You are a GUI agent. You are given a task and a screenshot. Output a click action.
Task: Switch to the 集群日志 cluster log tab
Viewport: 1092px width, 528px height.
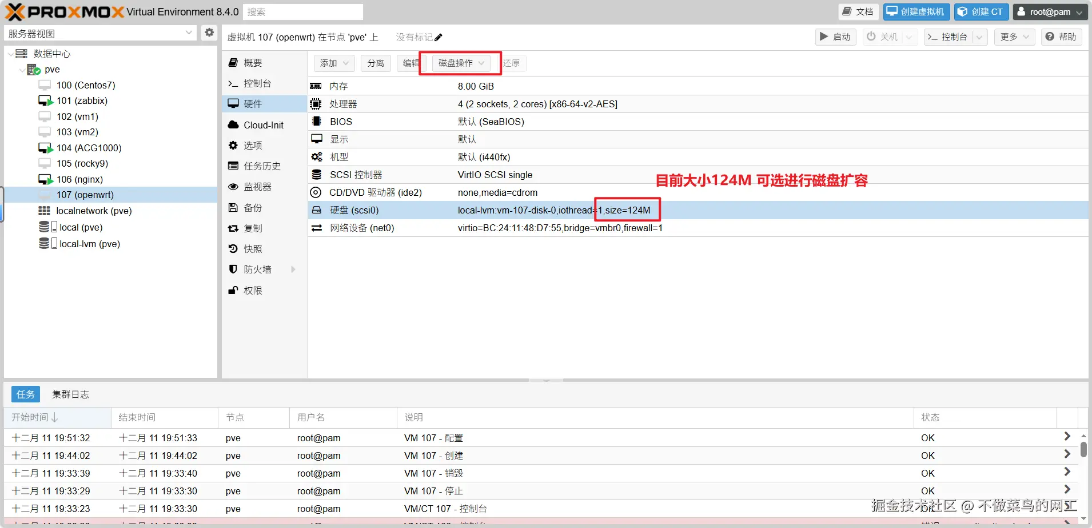click(x=70, y=394)
